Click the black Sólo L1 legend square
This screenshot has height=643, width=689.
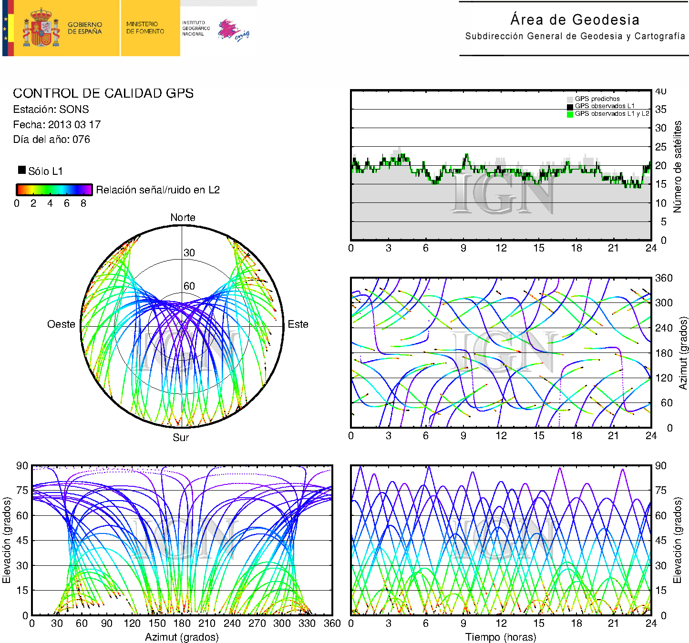22,170
